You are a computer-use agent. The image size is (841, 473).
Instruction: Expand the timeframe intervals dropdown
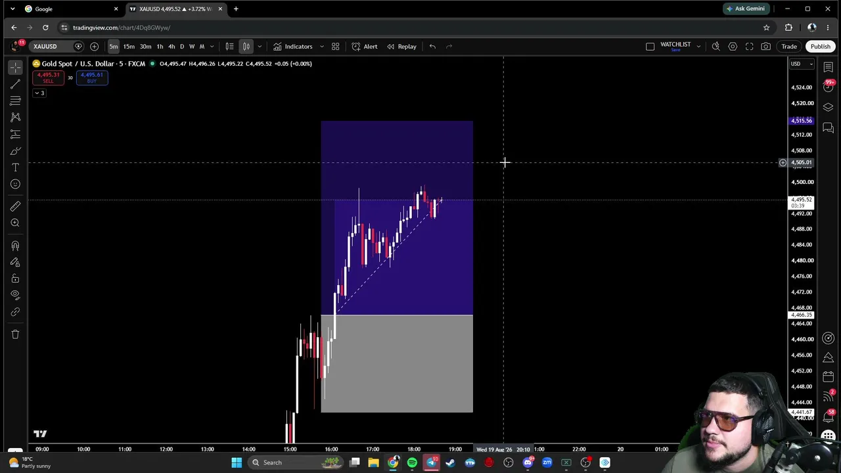pos(212,47)
